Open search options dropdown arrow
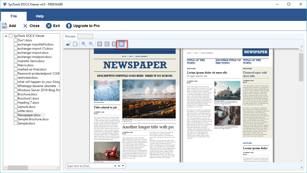This screenshot has height=173, width=307. point(123,166)
